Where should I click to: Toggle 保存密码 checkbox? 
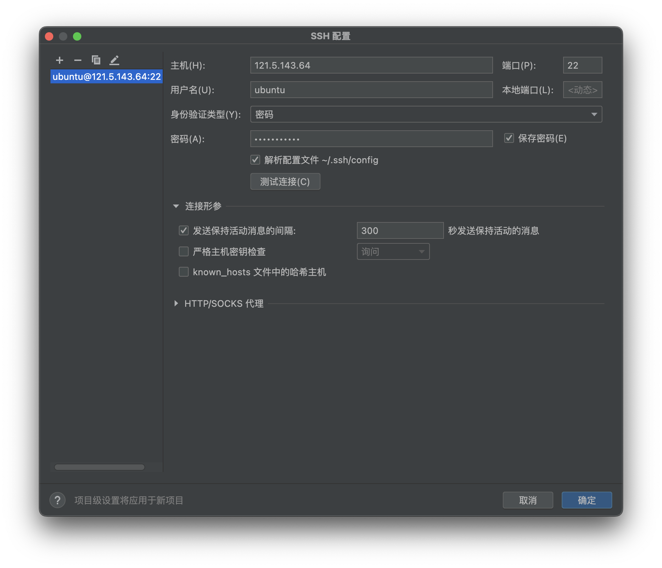coord(509,138)
